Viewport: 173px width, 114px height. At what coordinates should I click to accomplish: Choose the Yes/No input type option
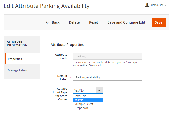79,100
